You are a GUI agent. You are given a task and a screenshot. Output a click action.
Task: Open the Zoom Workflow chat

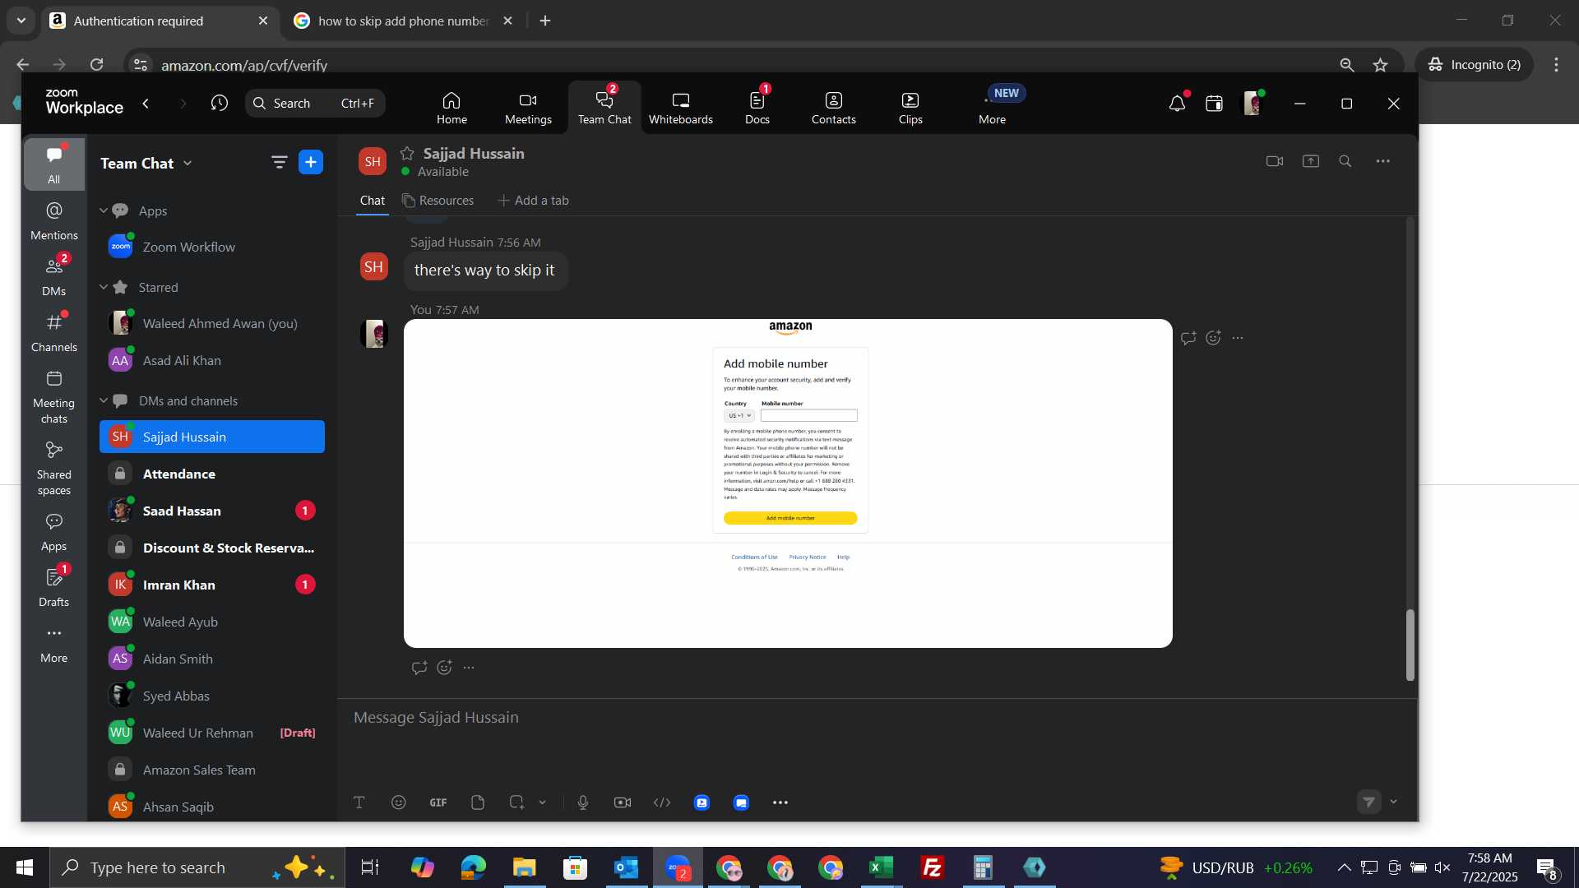click(x=212, y=247)
